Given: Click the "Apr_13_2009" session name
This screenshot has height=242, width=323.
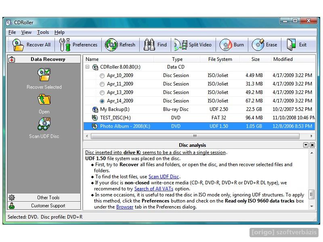Looking at the screenshot, I should click(120, 92).
